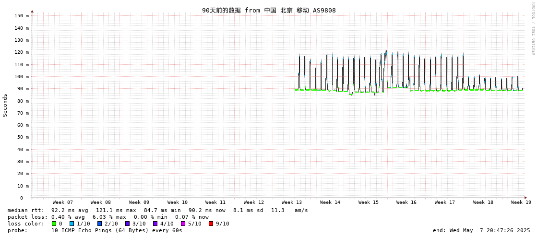Click the Week 13 axis label
Viewport: 538px width, 237px height.
click(x=292, y=202)
